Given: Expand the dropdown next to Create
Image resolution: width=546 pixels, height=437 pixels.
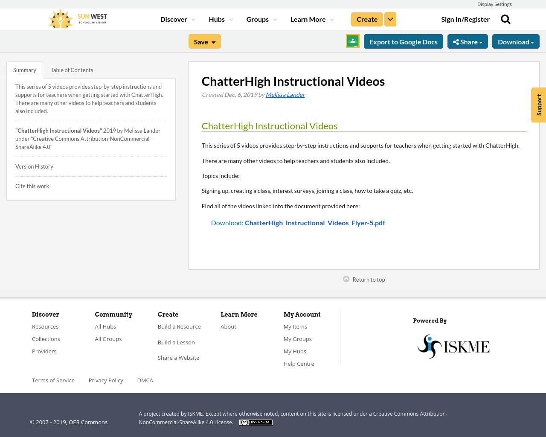Looking at the screenshot, I should point(390,19).
